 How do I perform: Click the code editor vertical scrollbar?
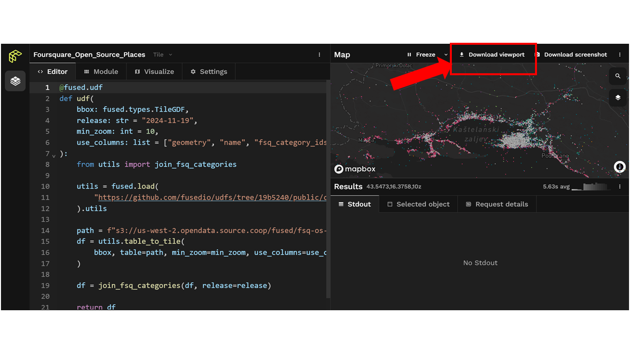tap(328, 189)
